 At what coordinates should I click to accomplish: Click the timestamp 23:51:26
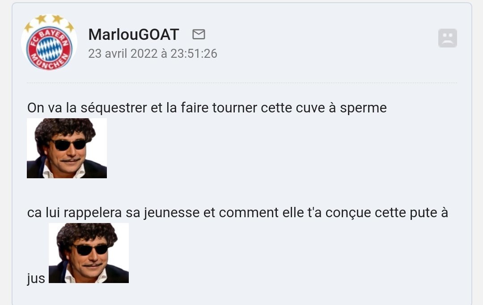point(194,53)
